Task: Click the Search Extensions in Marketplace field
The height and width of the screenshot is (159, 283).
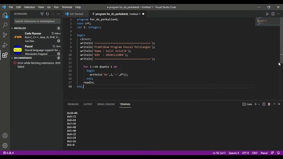Action: point(37,21)
